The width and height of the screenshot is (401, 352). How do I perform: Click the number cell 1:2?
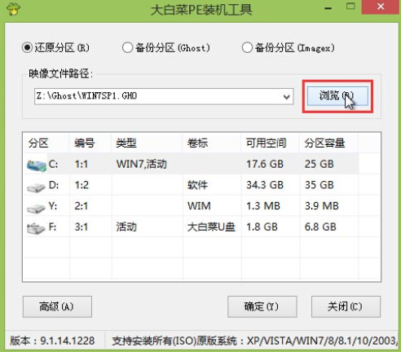point(82,185)
